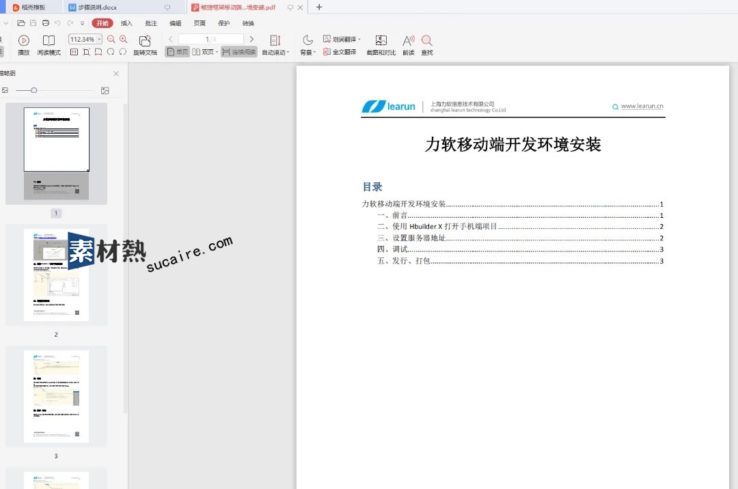
Task: Switch to the 转换 ribbon tab
Action: 248,23
